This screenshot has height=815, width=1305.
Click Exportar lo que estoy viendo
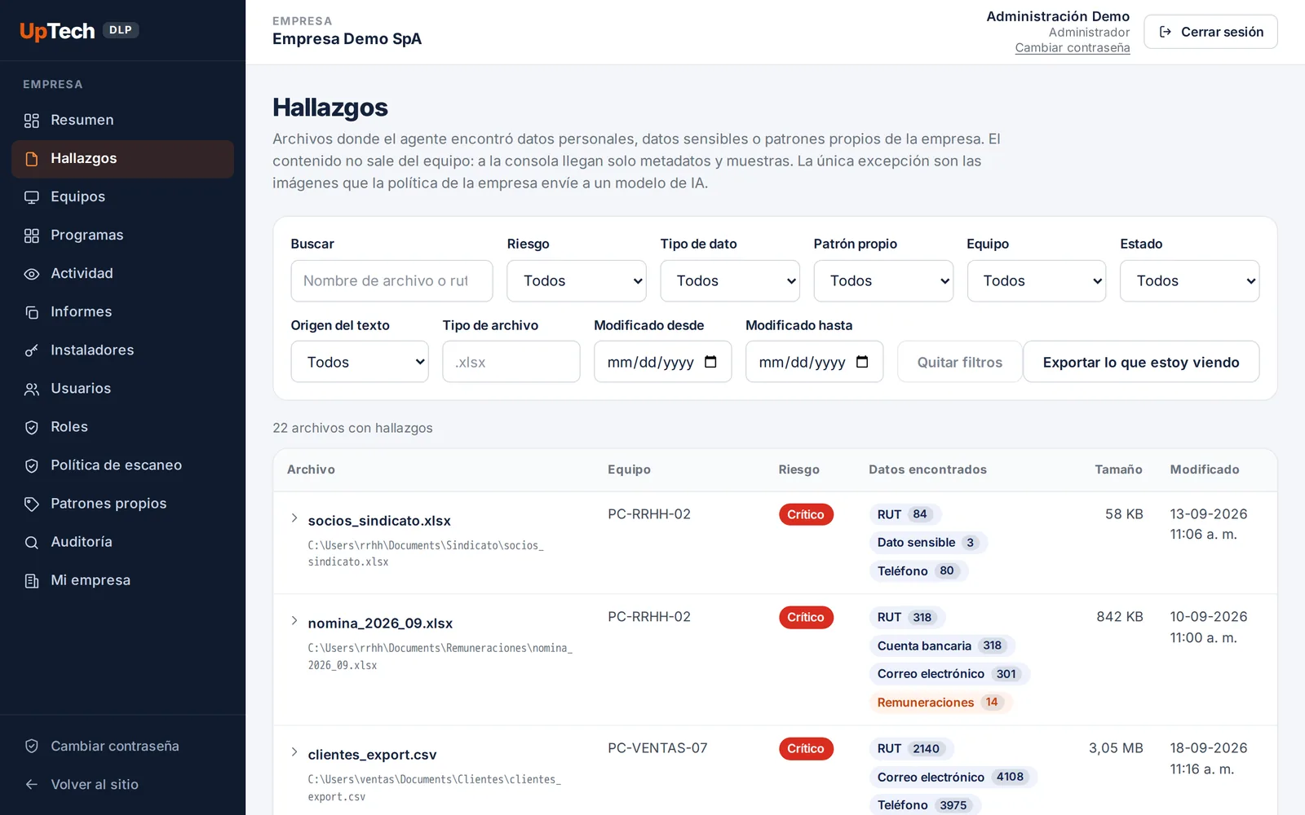pyautogui.click(x=1141, y=362)
